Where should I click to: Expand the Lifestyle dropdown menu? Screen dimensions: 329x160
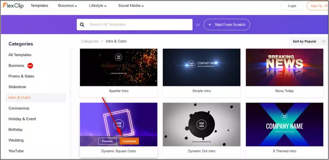click(x=98, y=6)
